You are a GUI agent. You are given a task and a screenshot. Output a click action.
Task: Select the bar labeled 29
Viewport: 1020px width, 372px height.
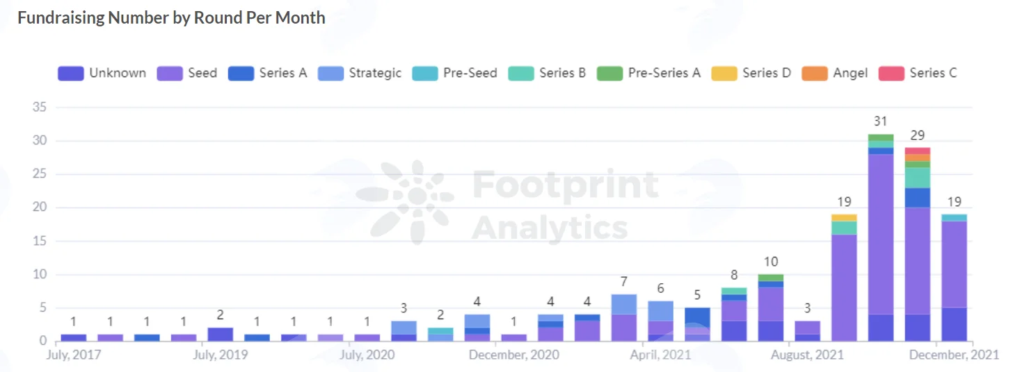(x=917, y=244)
